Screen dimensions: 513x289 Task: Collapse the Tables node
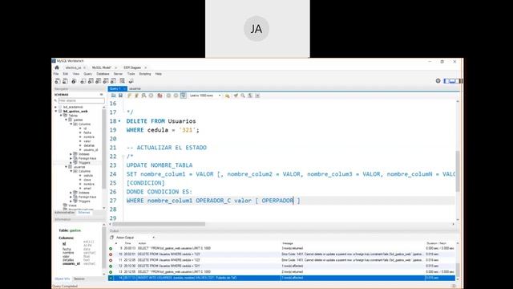coord(61,116)
